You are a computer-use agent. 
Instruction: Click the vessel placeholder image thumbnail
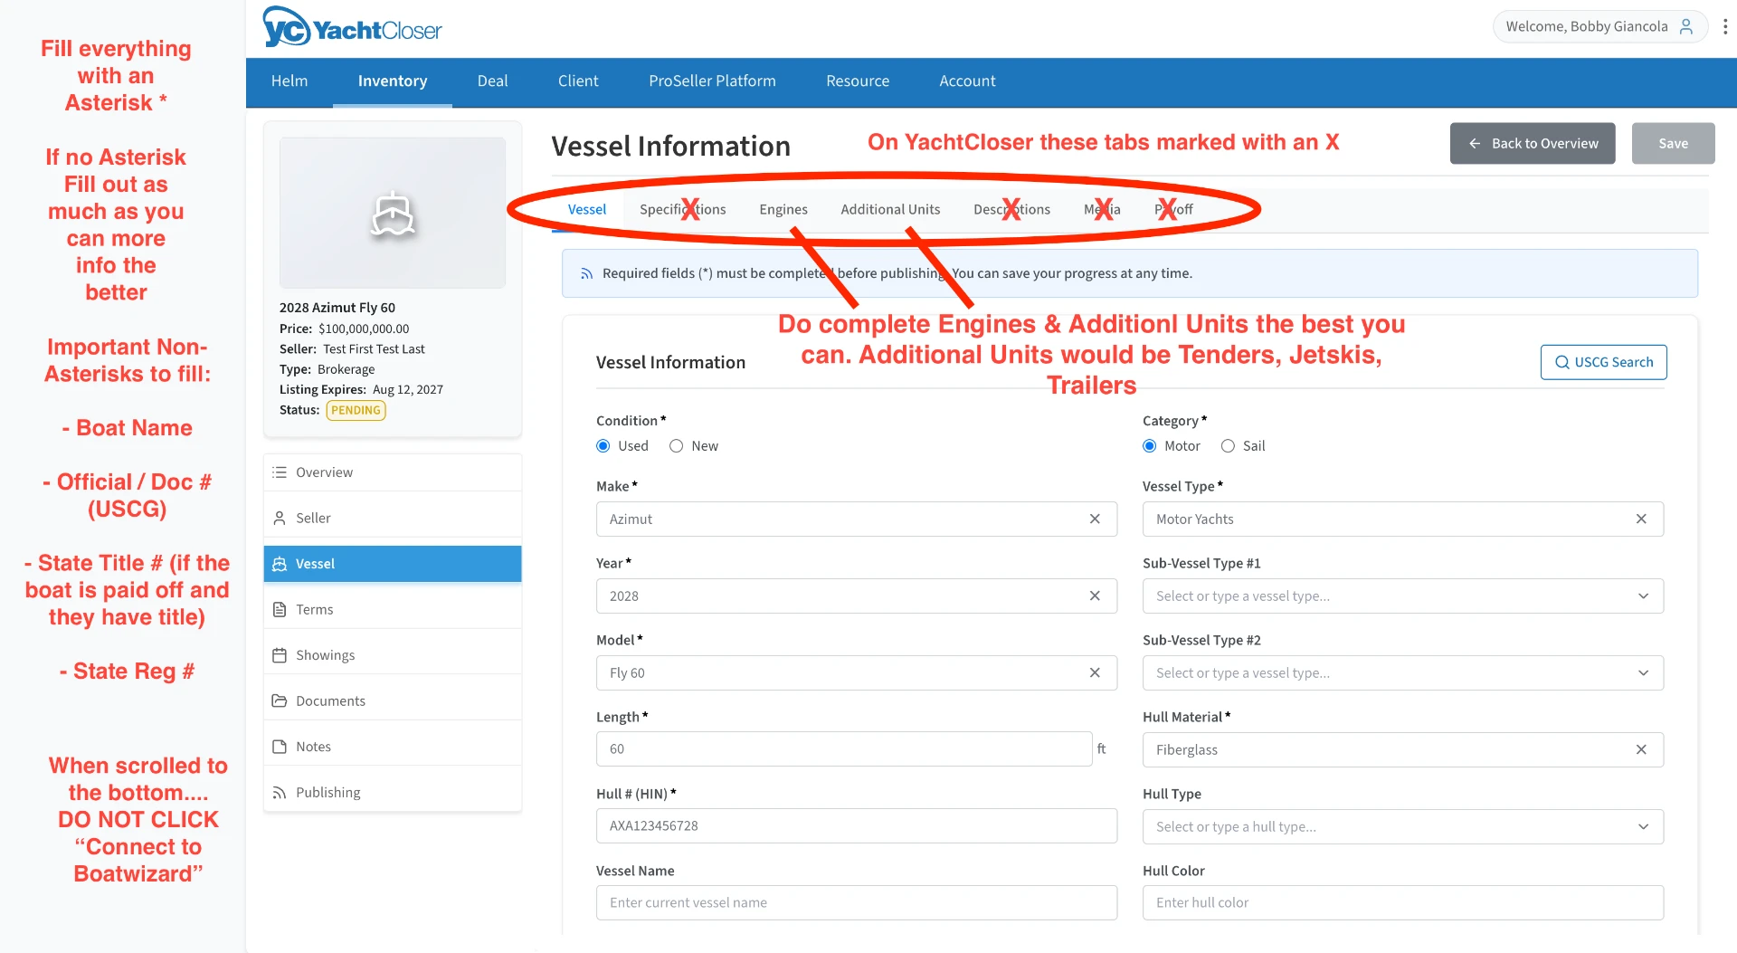click(x=393, y=213)
